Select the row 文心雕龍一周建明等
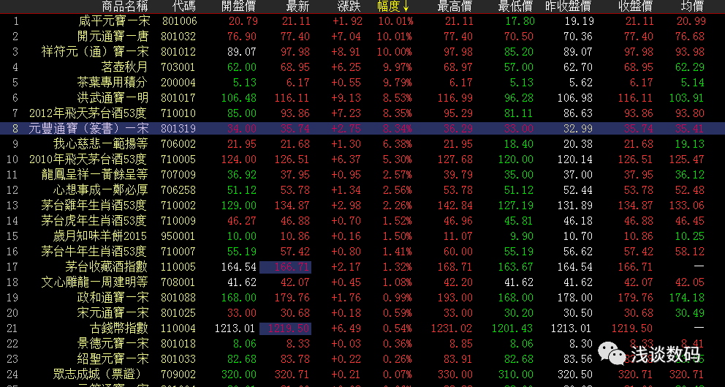The width and height of the screenshot is (725, 387). [x=362, y=282]
